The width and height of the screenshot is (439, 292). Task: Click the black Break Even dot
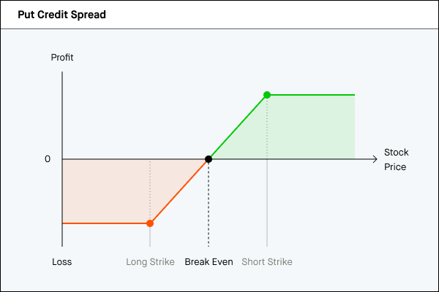[209, 159]
